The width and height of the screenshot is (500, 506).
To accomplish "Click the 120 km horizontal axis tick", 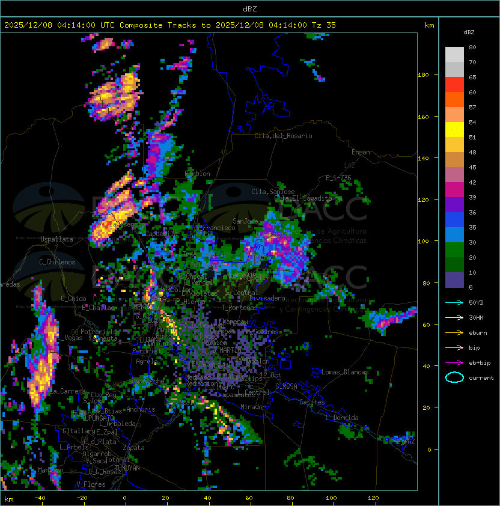I will pyautogui.click(x=374, y=498).
